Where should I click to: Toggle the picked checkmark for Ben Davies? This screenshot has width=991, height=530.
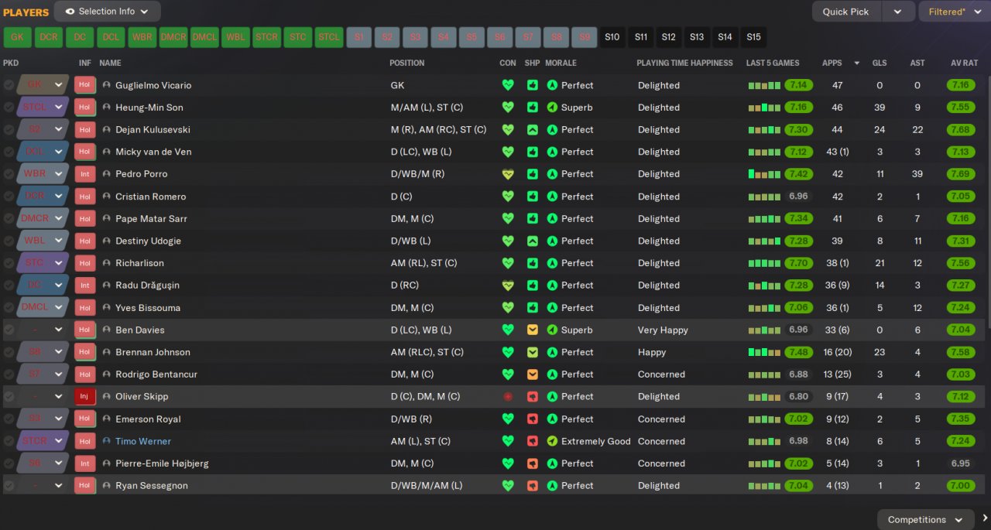[x=9, y=330]
